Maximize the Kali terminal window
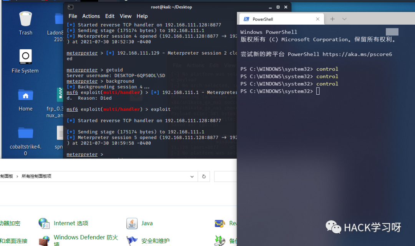 (278, 7)
